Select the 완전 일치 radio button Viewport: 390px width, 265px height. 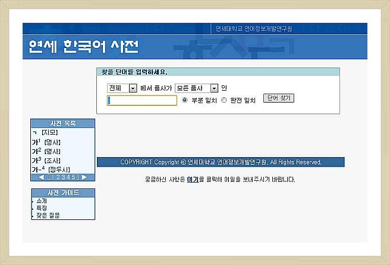[224, 100]
